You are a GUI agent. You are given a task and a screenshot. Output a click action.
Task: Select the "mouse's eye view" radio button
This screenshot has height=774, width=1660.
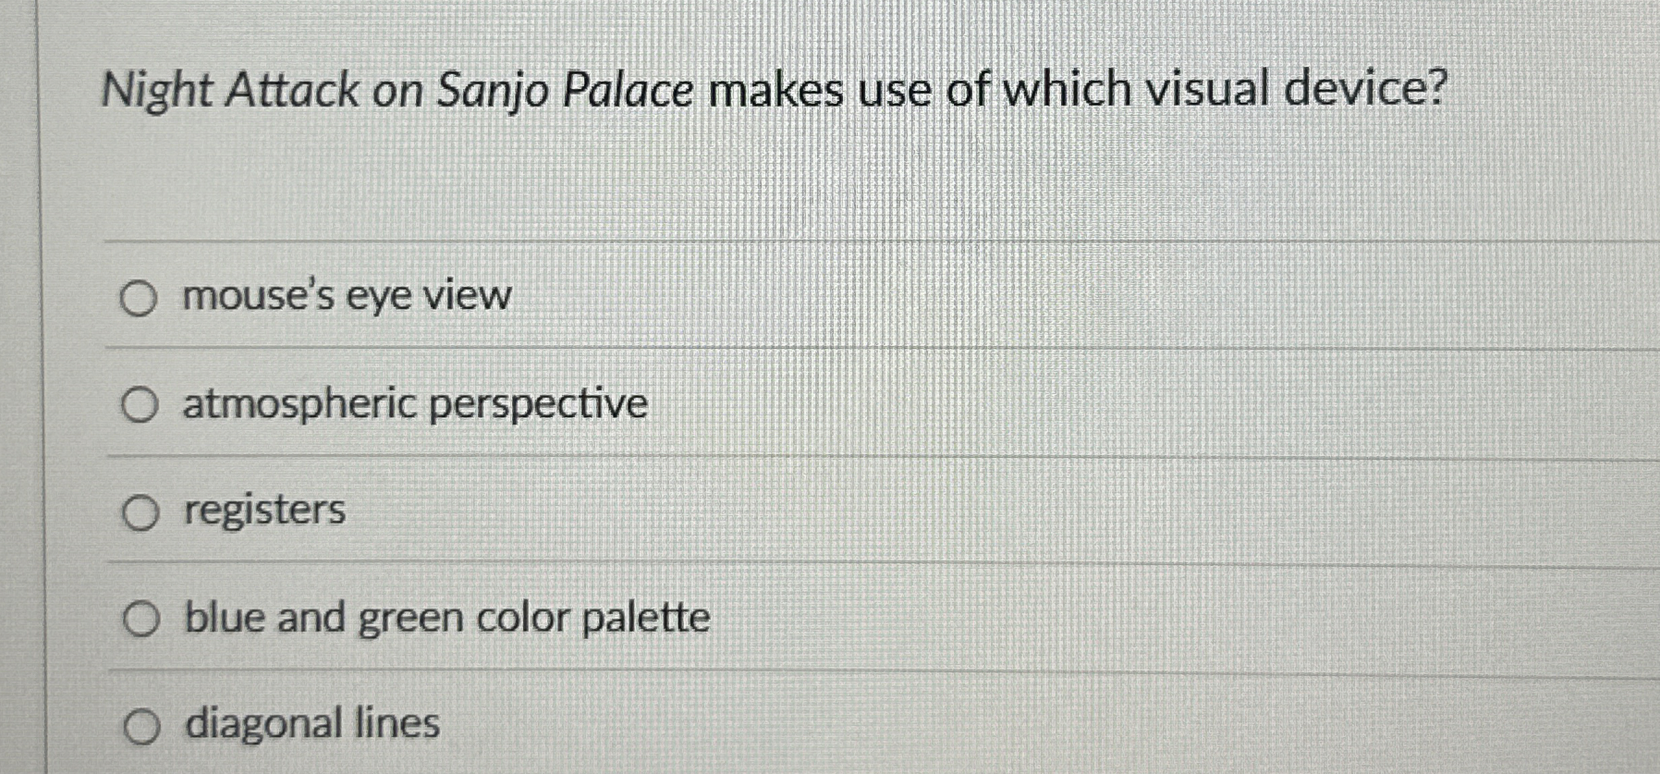click(138, 298)
